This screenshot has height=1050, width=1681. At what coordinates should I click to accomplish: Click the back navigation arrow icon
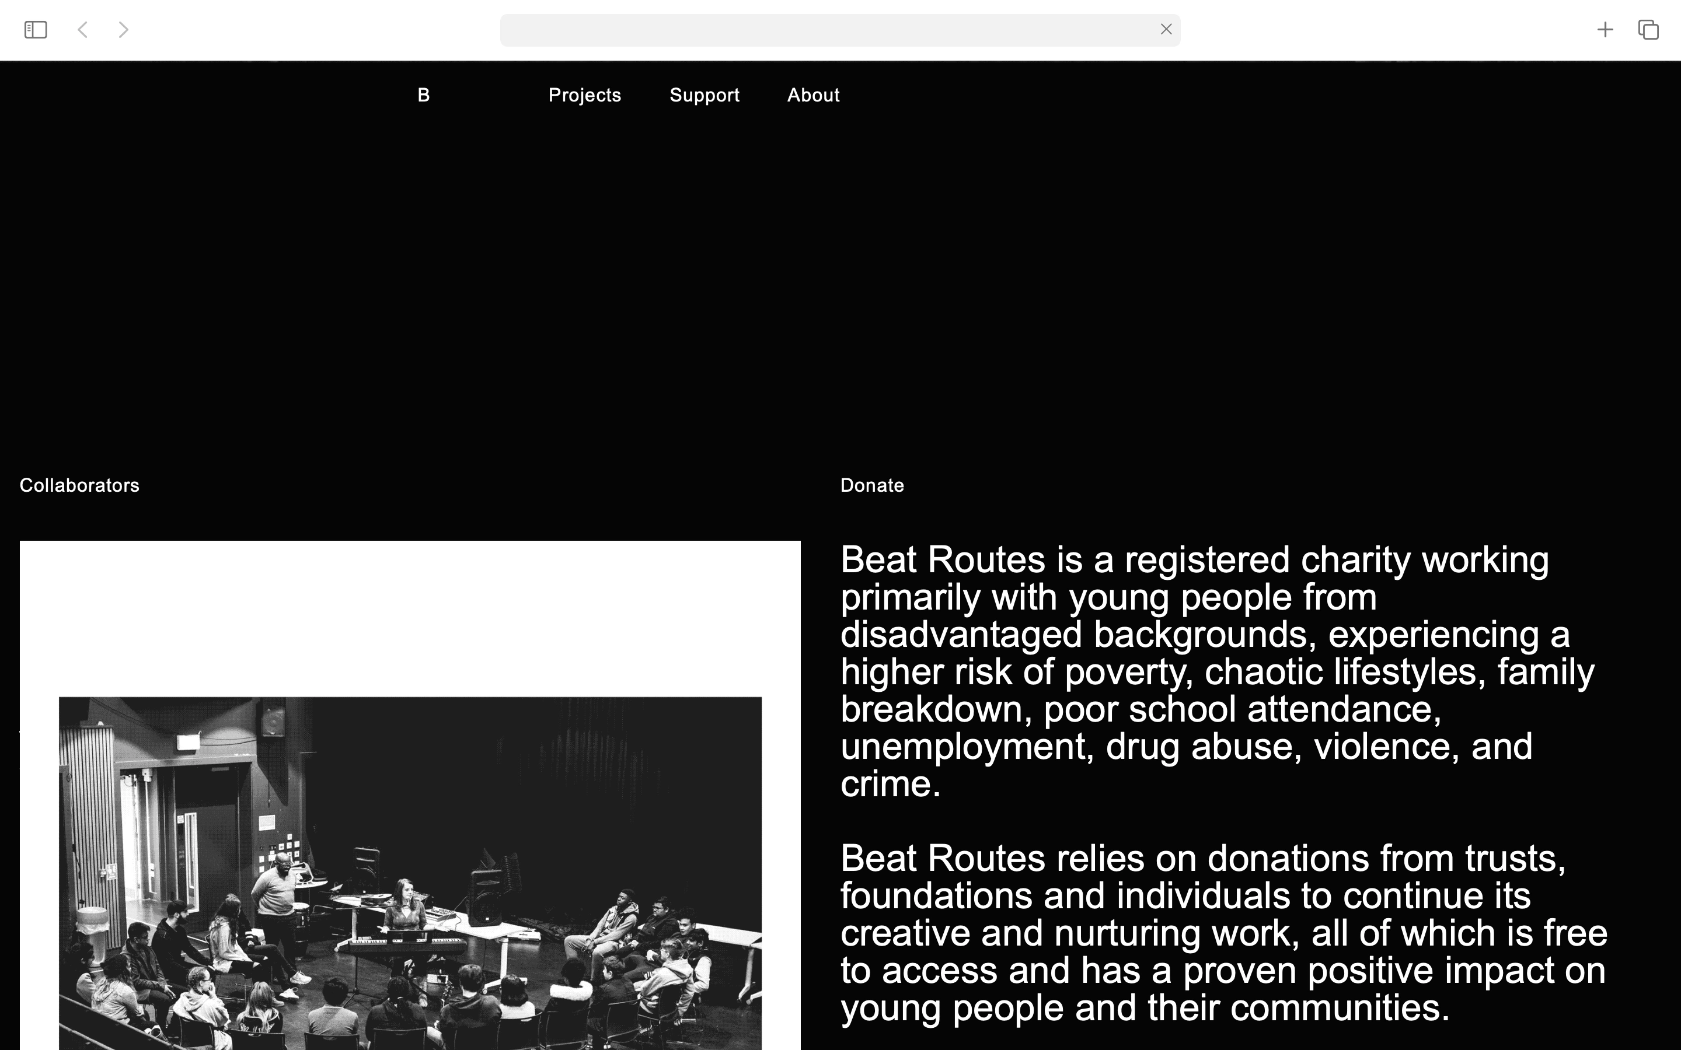[82, 29]
